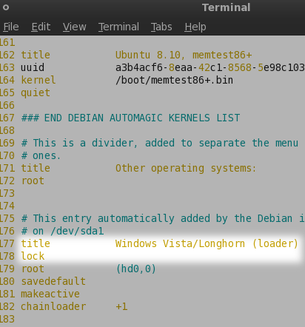
Task: Open the File menu
Action: point(11,27)
